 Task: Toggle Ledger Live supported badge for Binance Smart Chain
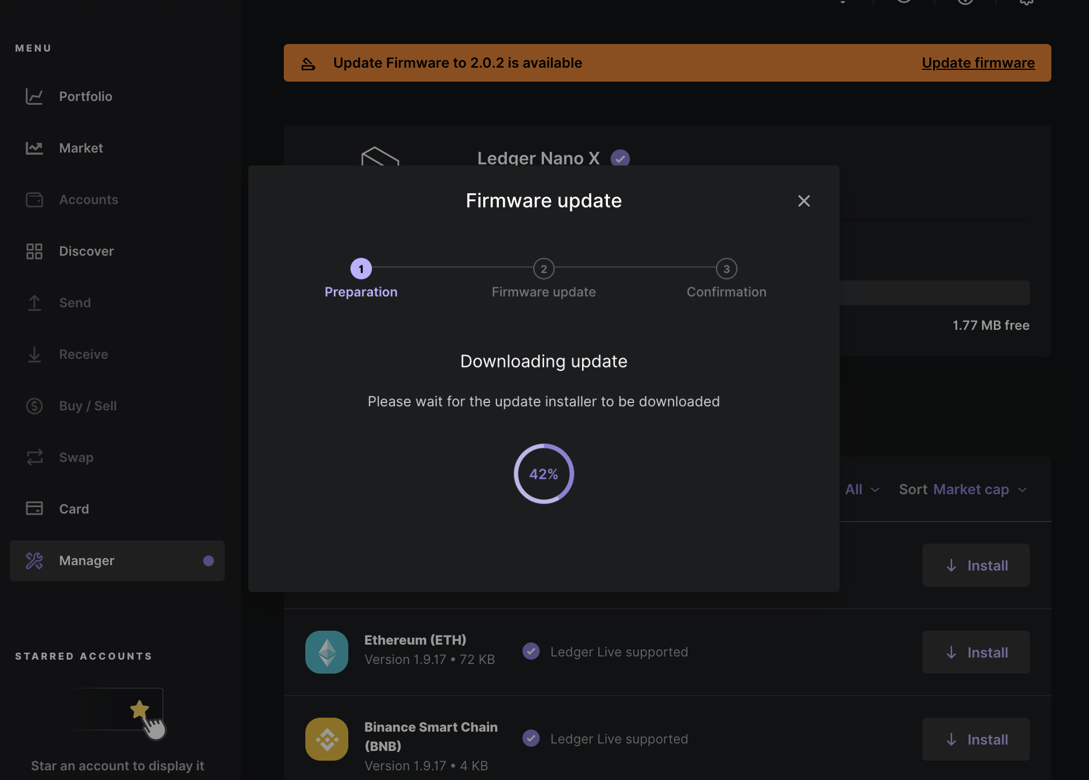[532, 739]
